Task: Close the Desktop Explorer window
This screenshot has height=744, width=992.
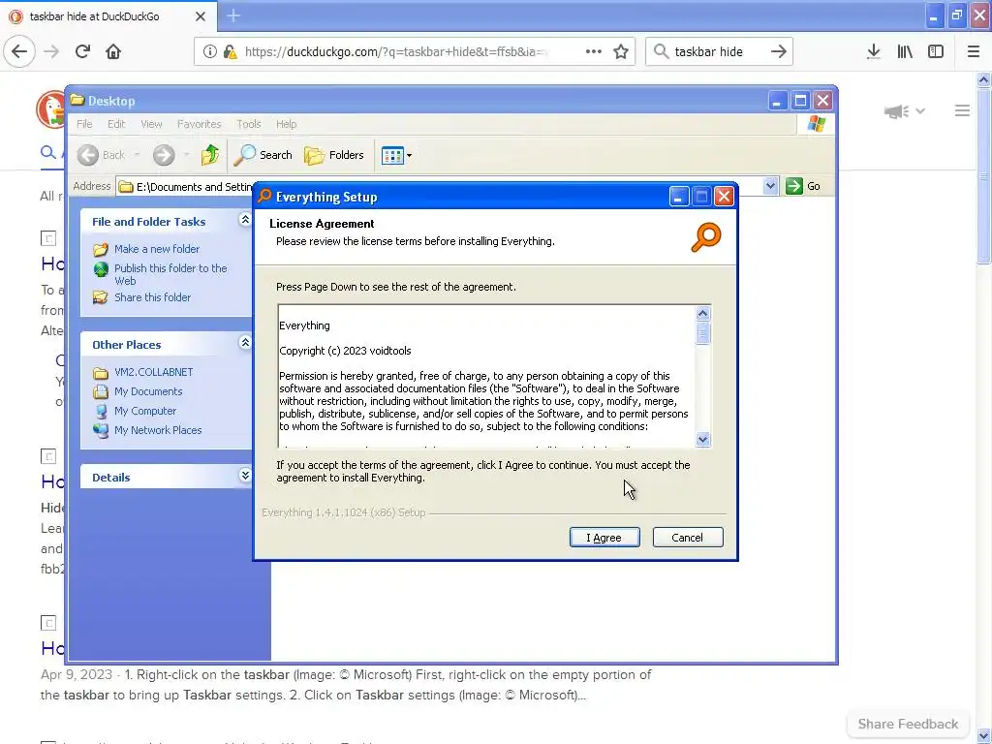Action: click(x=822, y=101)
